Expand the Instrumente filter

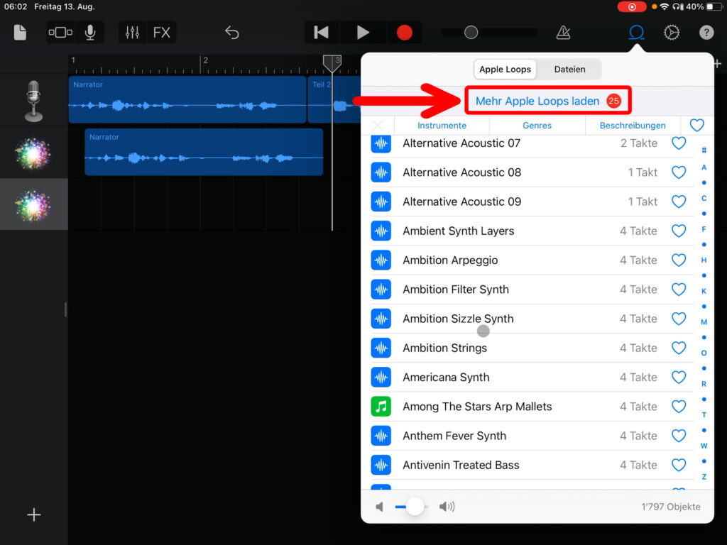[442, 126]
